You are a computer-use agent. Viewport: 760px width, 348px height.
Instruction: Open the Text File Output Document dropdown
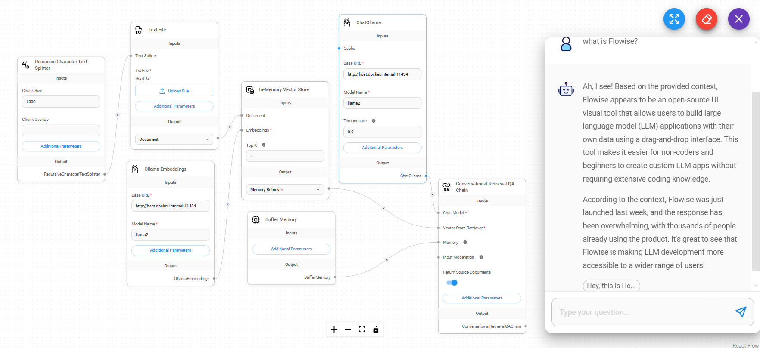point(174,139)
